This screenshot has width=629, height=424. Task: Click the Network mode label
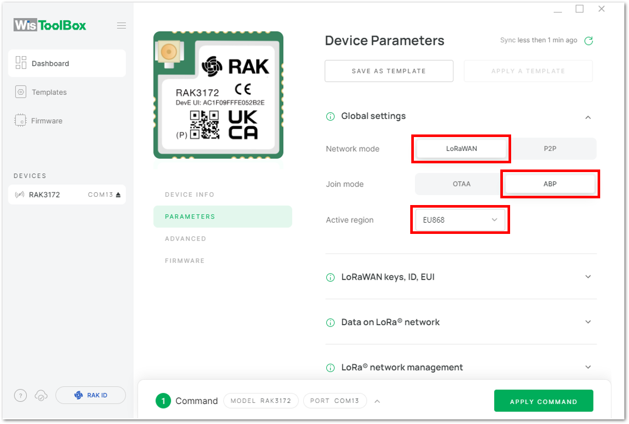click(x=353, y=149)
